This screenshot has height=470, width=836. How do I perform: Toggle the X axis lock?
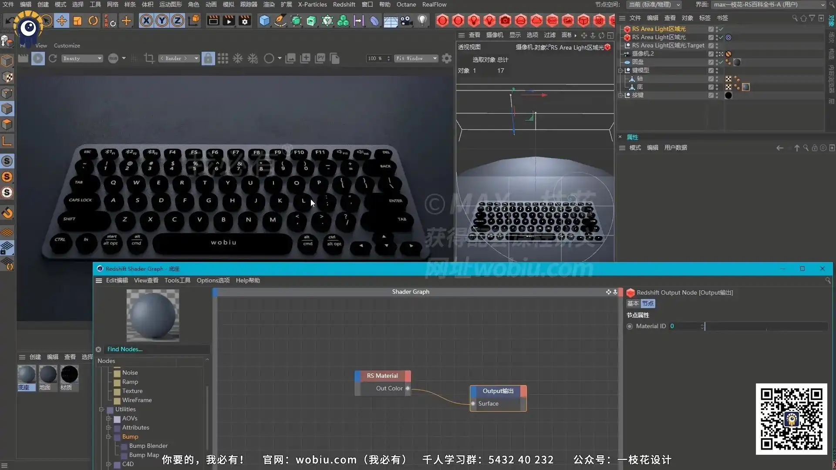click(146, 20)
